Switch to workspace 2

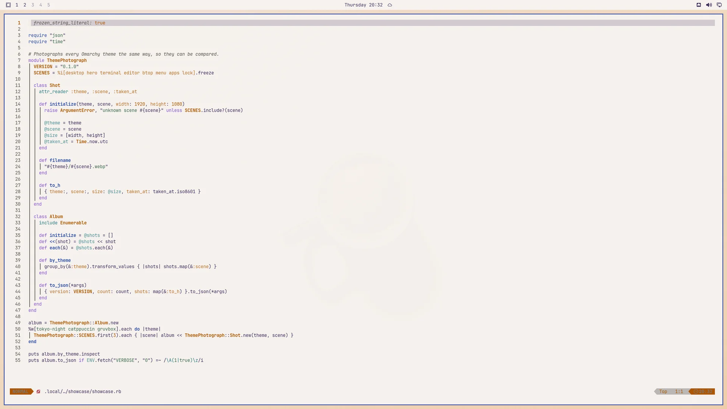[x=25, y=5]
